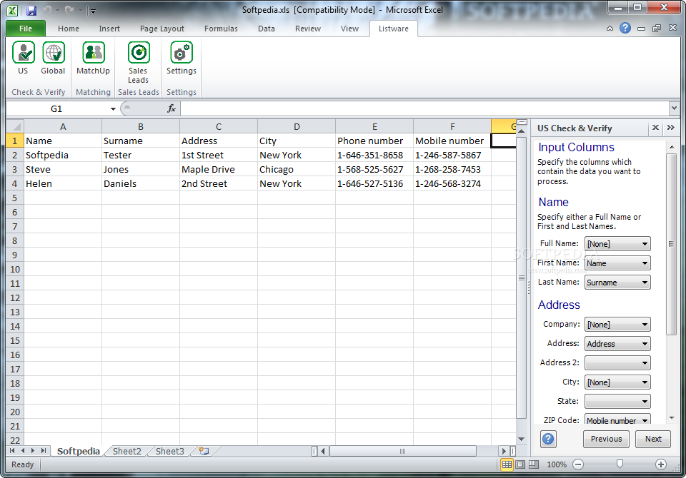Go to the last sheet tab arrow
This screenshot has width=686, height=478.
(x=44, y=450)
